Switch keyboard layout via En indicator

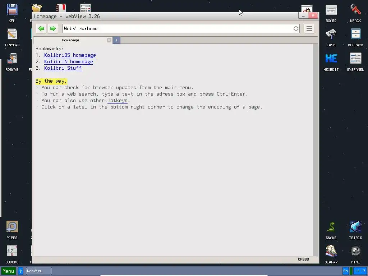tap(345, 271)
